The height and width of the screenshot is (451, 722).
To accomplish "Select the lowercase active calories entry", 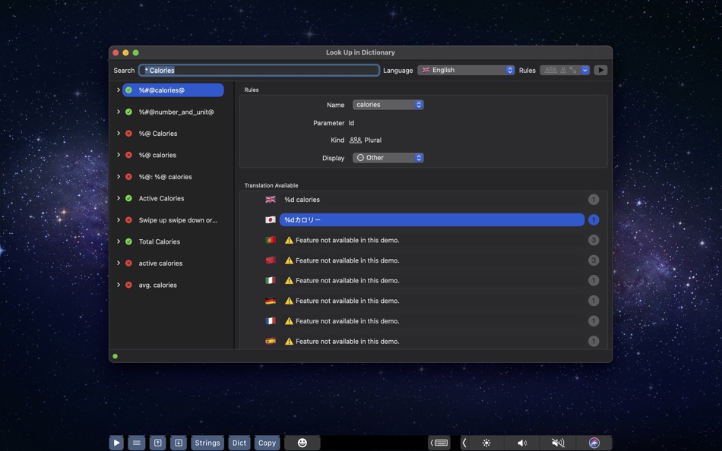I will tap(160, 263).
